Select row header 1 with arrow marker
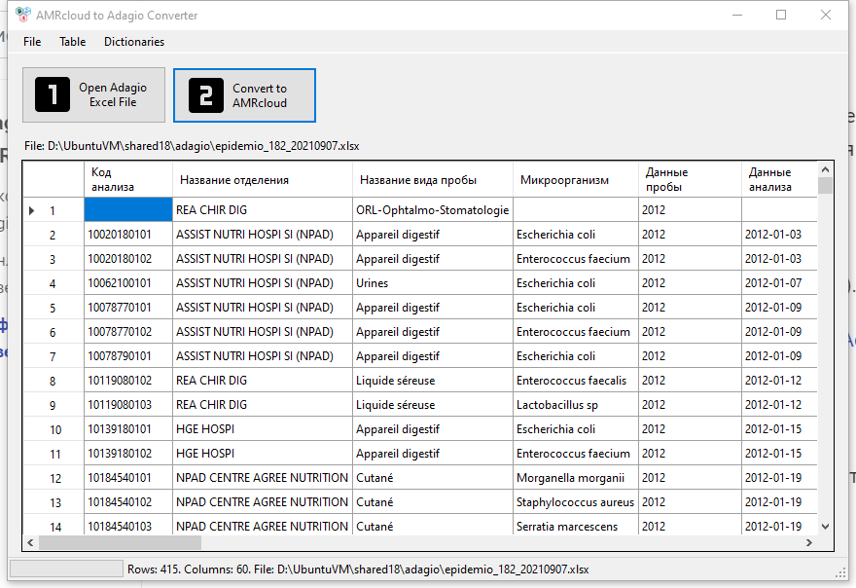The height and width of the screenshot is (588, 856). click(x=53, y=210)
